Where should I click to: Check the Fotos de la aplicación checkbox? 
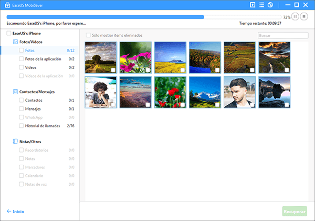coord(22,59)
